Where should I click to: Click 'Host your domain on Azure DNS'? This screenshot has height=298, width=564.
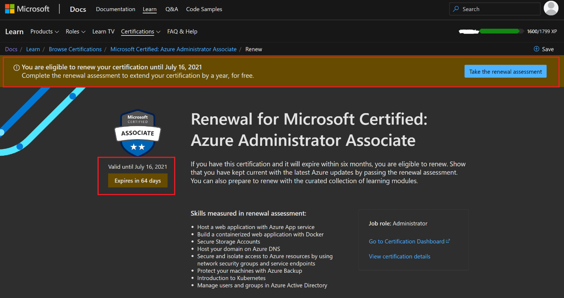tap(239, 249)
